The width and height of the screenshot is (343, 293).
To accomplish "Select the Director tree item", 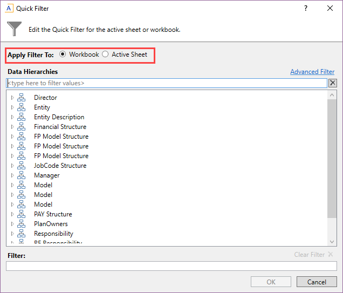I will [x=45, y=97].
